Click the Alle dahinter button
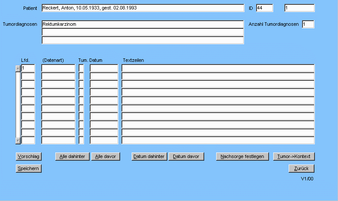The width and height of the screenshot is (338, 201). 72,157
